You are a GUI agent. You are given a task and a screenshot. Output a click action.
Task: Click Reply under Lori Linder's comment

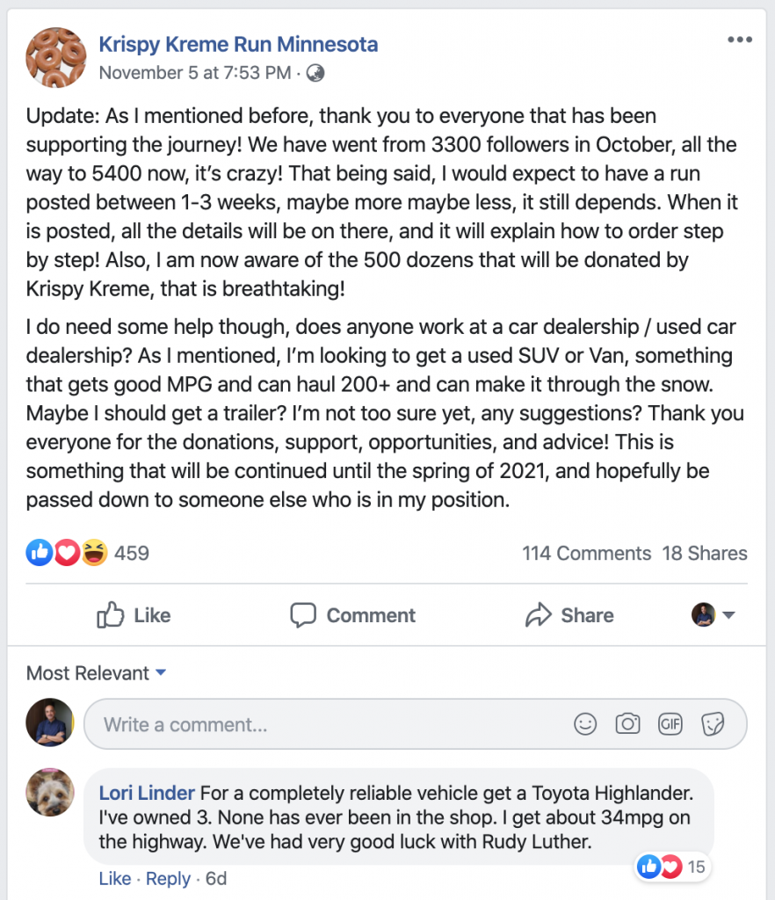[168, 879]
